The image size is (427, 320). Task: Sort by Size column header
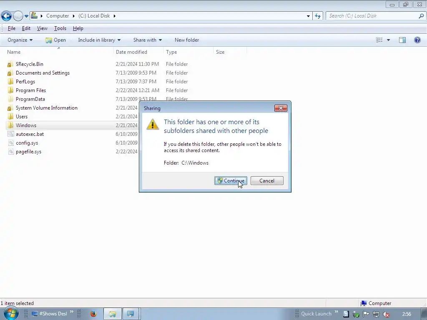point(230,52)
